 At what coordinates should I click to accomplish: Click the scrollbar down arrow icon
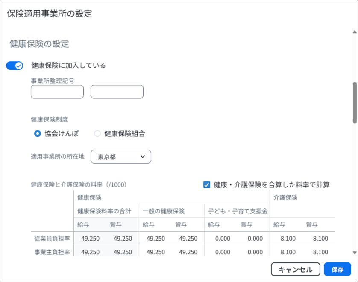click(x=354, y=253)
